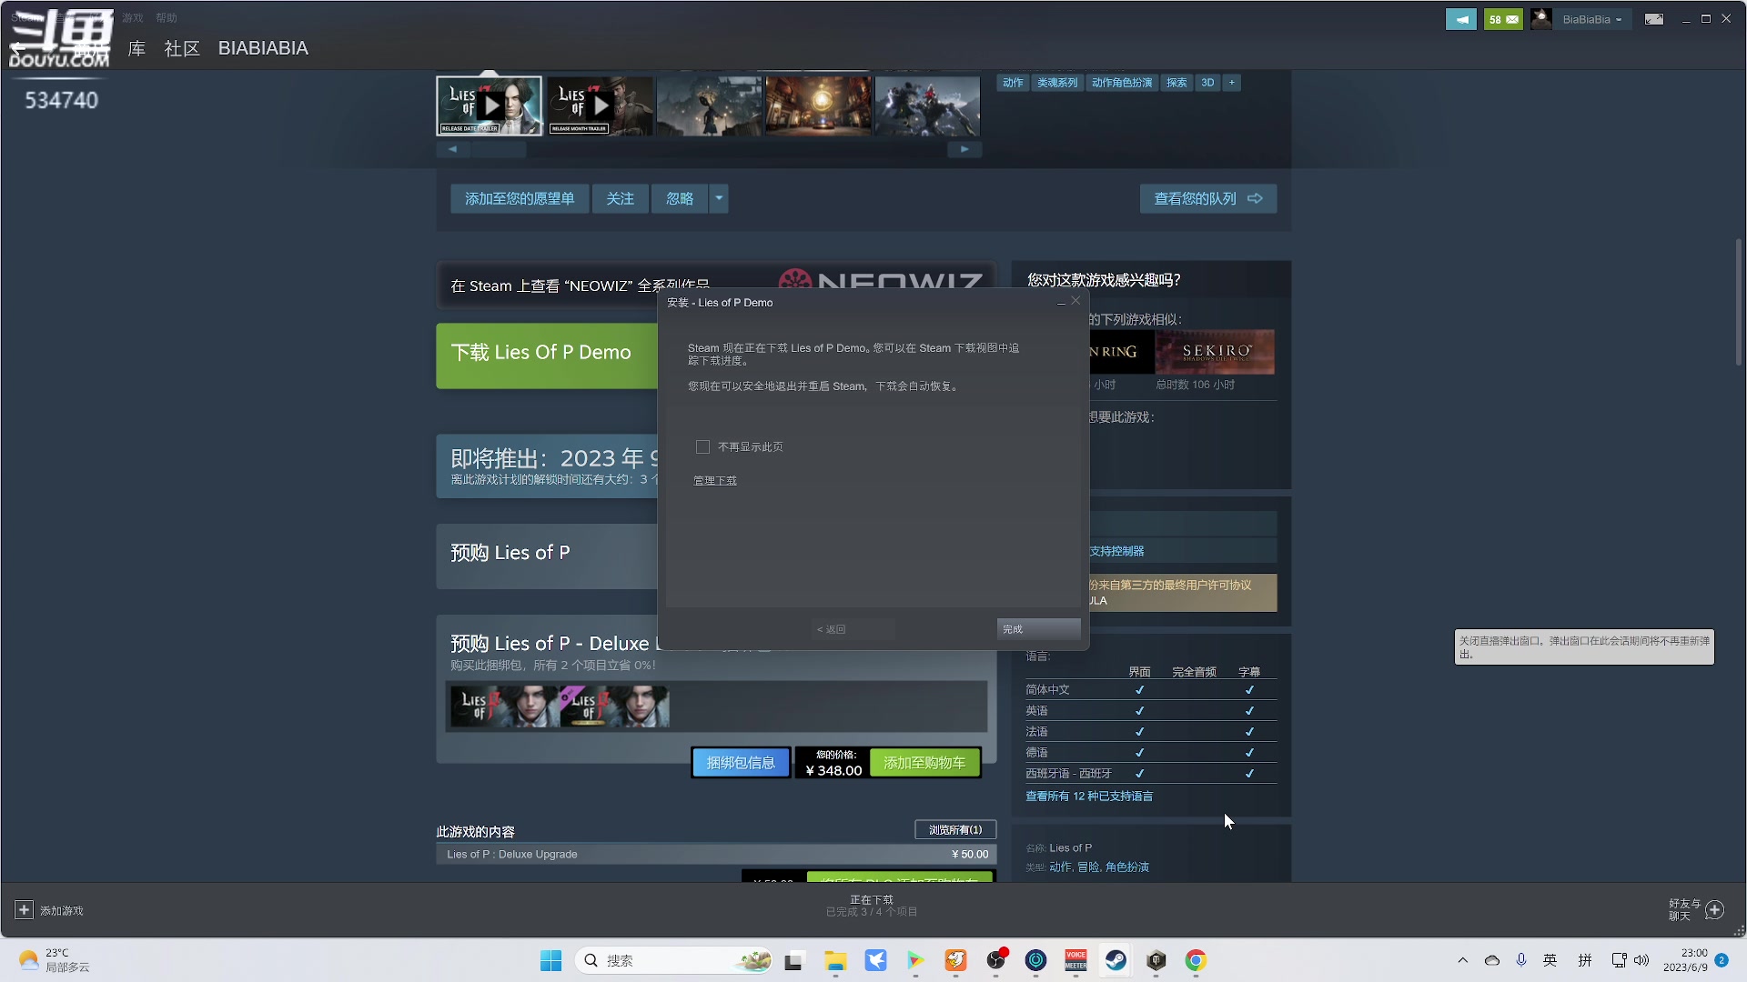This screenshot has height=982, width=1747.
Task: Open the Voicemeeter taskbar icon
Action: pos(1075,961)
